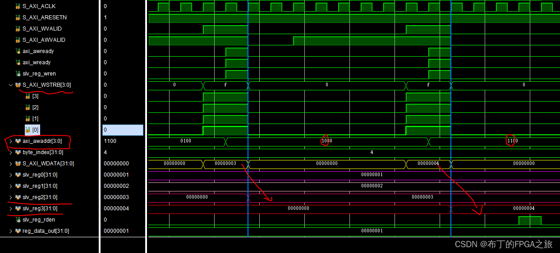Click the S_AXI_ACLK signal icon

pos(18,6)
